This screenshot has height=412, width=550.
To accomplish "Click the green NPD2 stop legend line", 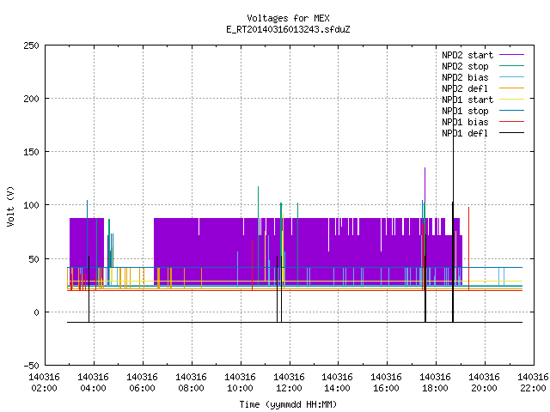I will click(x=511, y=66).
